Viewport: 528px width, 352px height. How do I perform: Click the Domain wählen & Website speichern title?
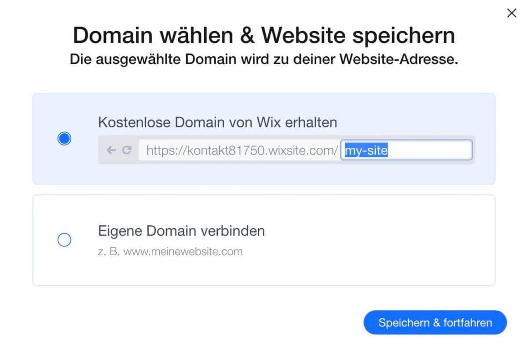coord(264,35)
